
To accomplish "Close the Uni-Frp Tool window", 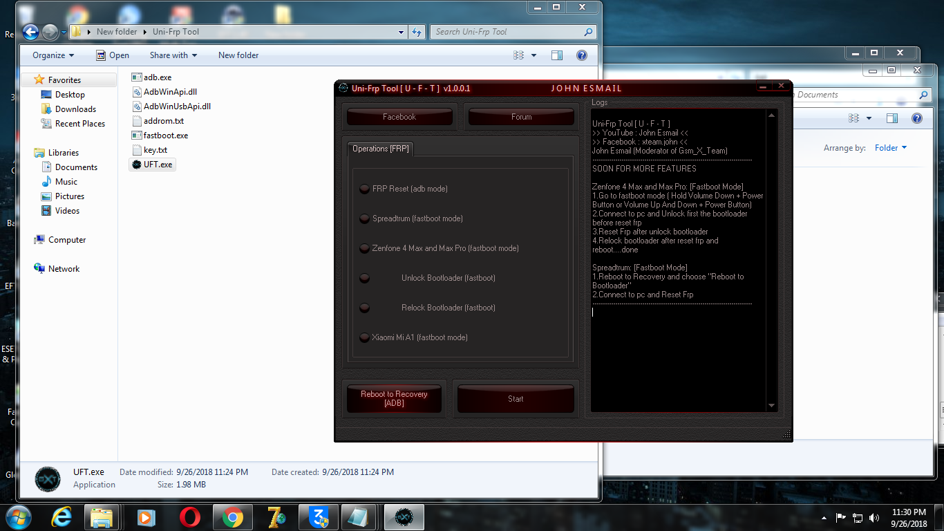I will click(781, 86).
